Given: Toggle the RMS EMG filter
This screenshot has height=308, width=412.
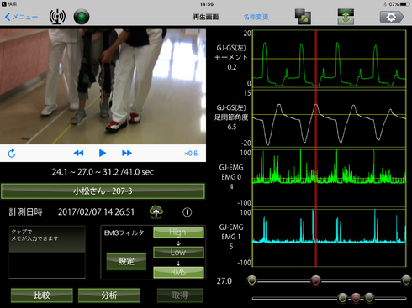Looking at the screenshot, I should 178,272.
